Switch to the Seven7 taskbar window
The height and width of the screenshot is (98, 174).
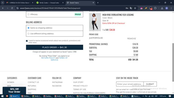click(15, 96)
